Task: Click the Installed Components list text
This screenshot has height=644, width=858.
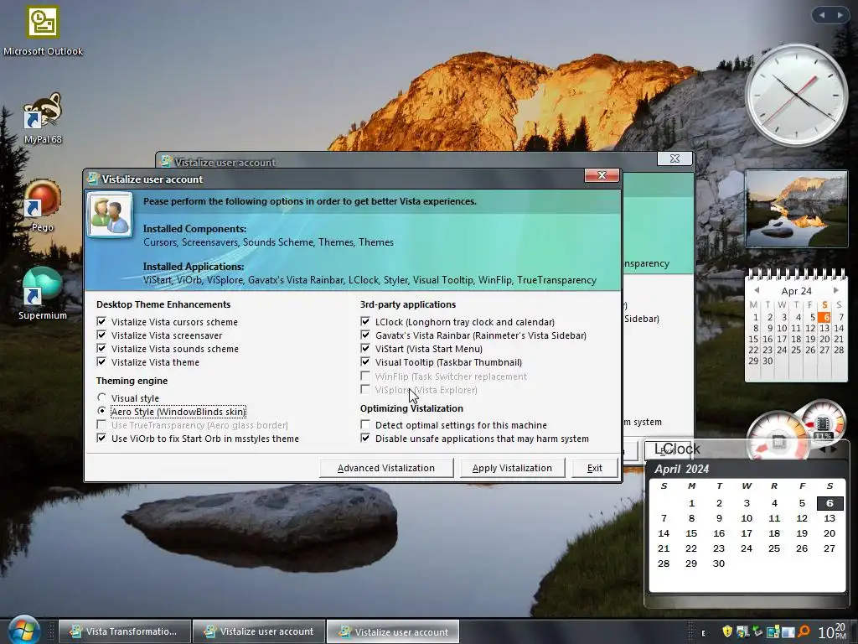Action: tap(268, 242)
